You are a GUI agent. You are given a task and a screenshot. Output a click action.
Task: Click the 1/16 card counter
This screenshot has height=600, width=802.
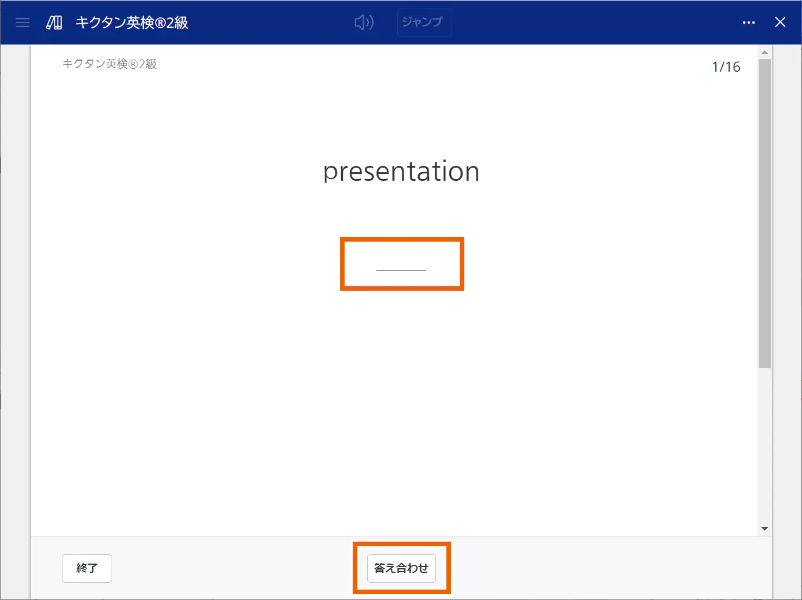pos(726,67)
